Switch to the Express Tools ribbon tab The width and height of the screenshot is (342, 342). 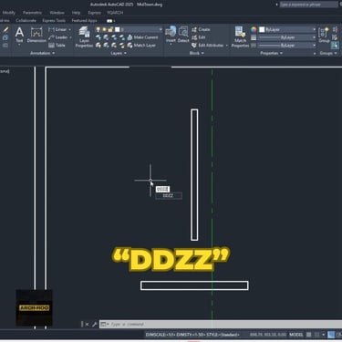click(54, 20)
